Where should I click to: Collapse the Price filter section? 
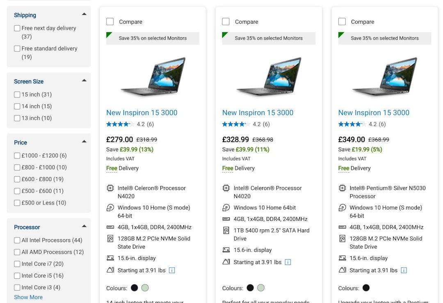click(x=84, y=141)
